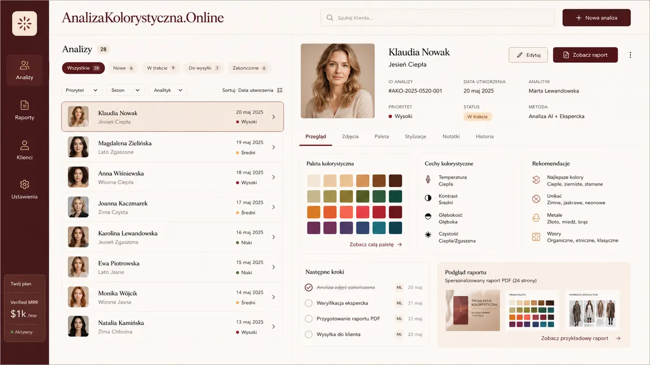Select the teal palette swatch
The width and height of the screenshot is (650, 365).
pos(379,228)
